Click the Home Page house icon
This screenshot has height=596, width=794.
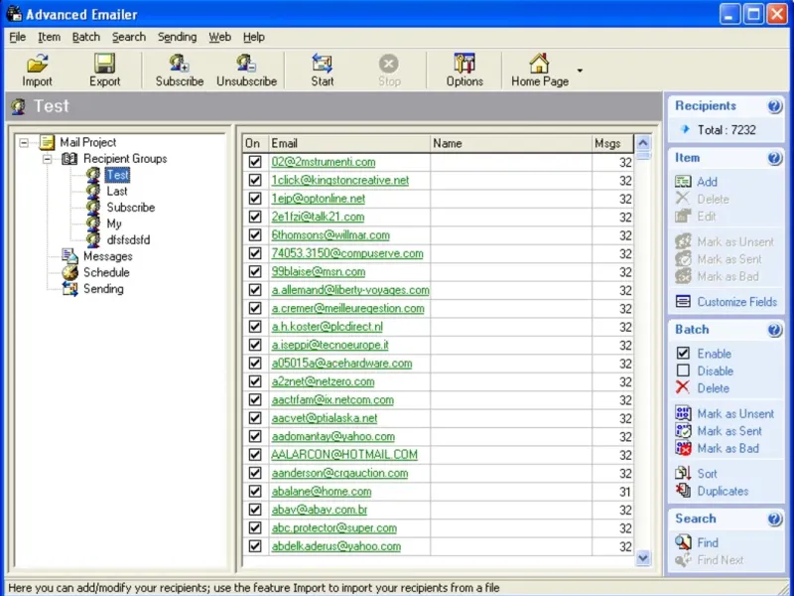click(x=539, y=64)
